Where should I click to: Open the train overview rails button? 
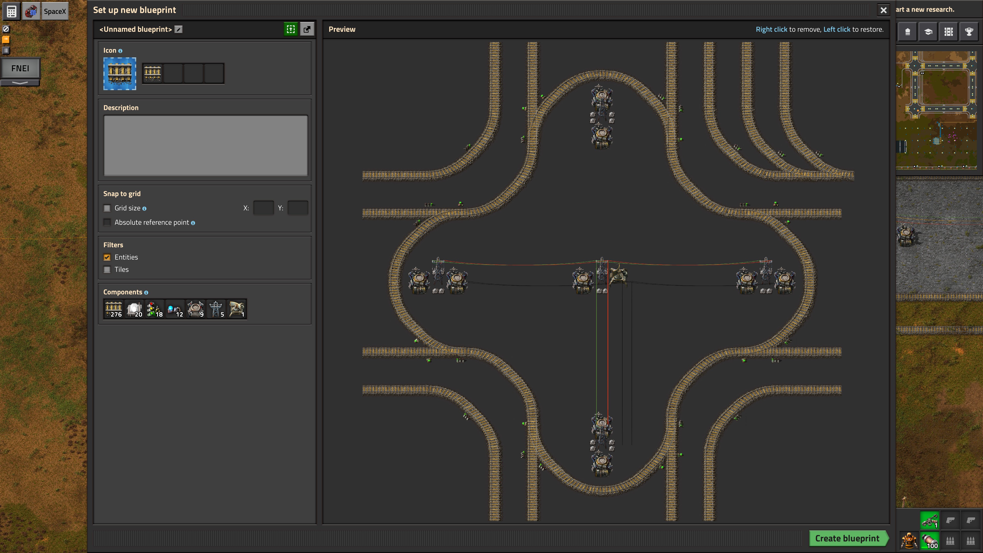[949, 32]
